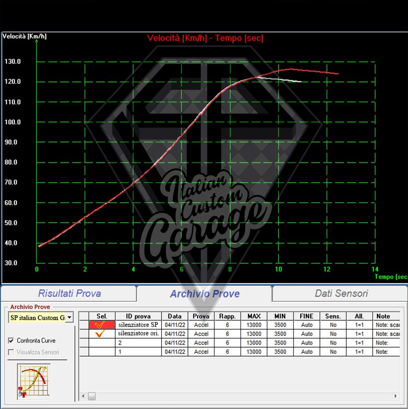This screenshot has width=408, height=409.
Task: Click the date cell of silenziatore SP
Action: pos(175,325)
